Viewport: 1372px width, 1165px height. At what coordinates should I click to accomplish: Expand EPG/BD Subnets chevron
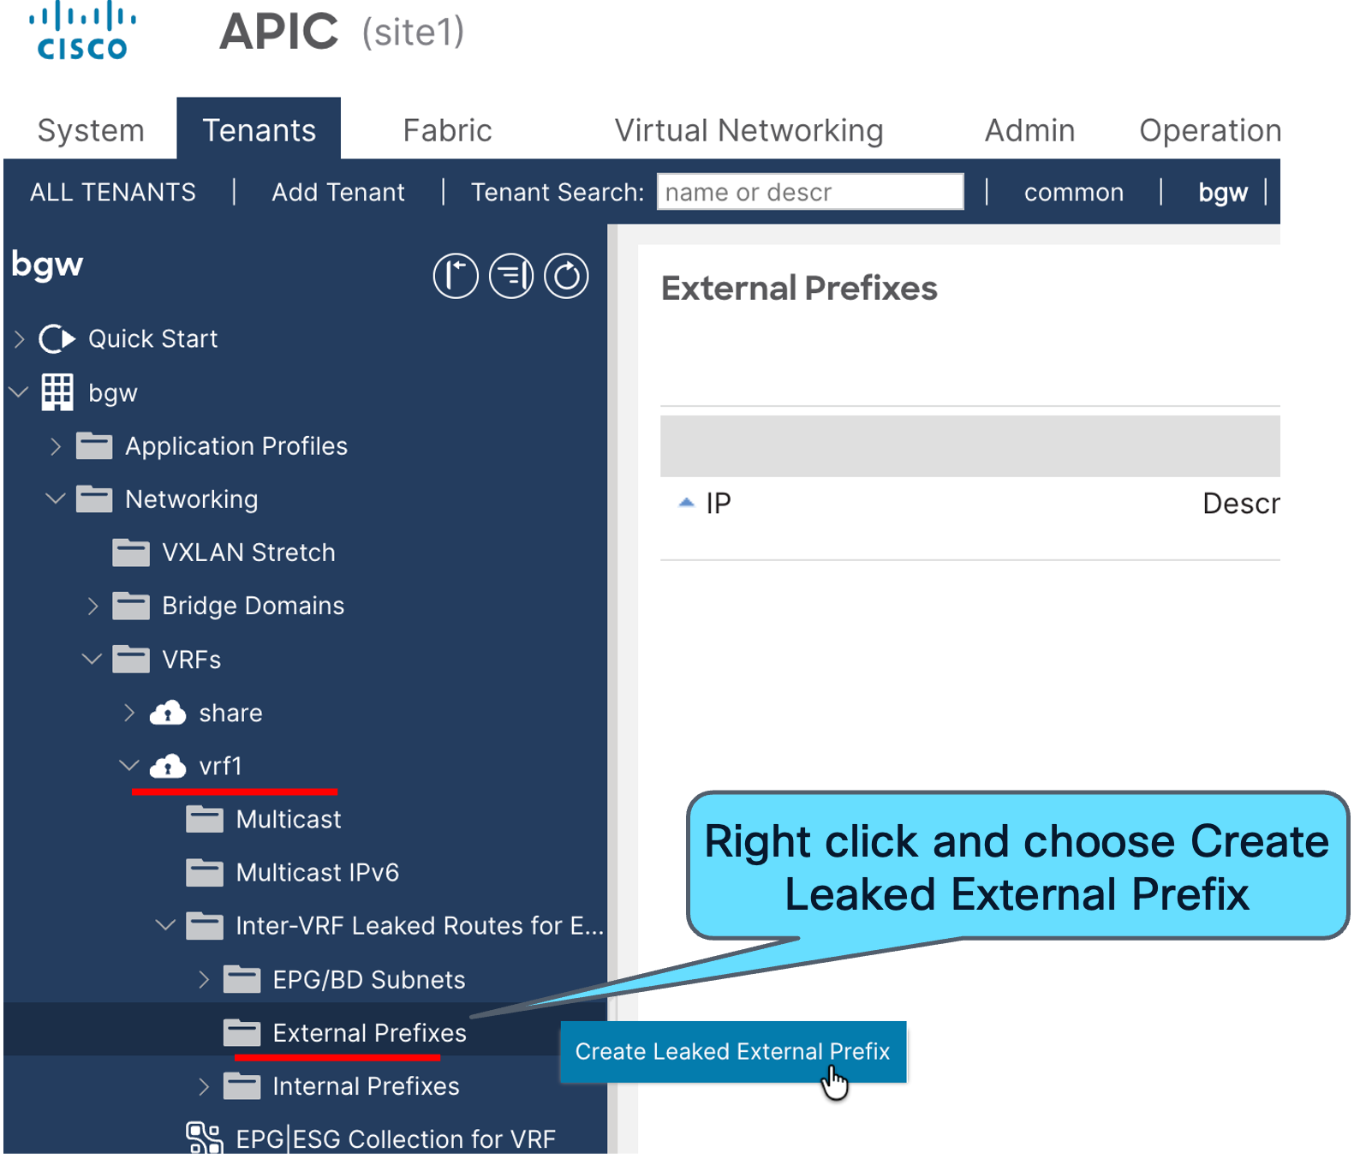(x=203, y=979)
